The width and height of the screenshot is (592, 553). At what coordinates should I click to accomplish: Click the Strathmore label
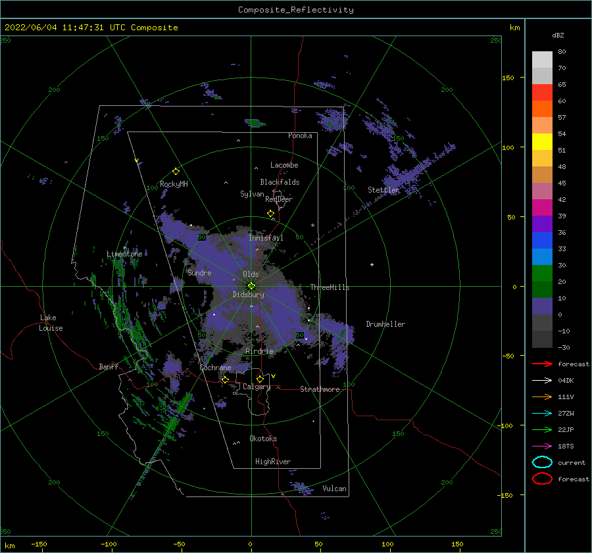point(320,389)
